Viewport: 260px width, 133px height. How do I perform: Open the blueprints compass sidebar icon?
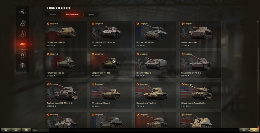(x=22, y=34)
